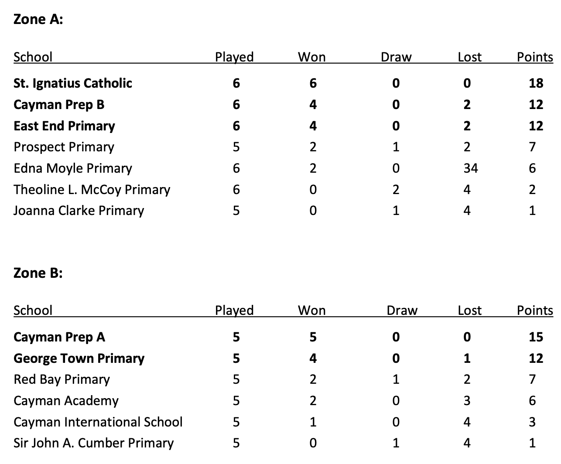Click on Prospect Primary text
This screenshot has height=464, width=561.
coord(64,147)
